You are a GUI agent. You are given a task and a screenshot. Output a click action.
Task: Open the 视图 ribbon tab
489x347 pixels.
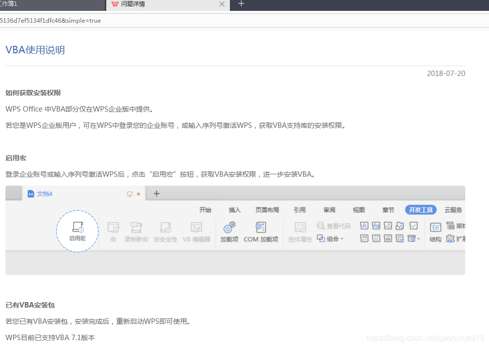click(358, 210)
